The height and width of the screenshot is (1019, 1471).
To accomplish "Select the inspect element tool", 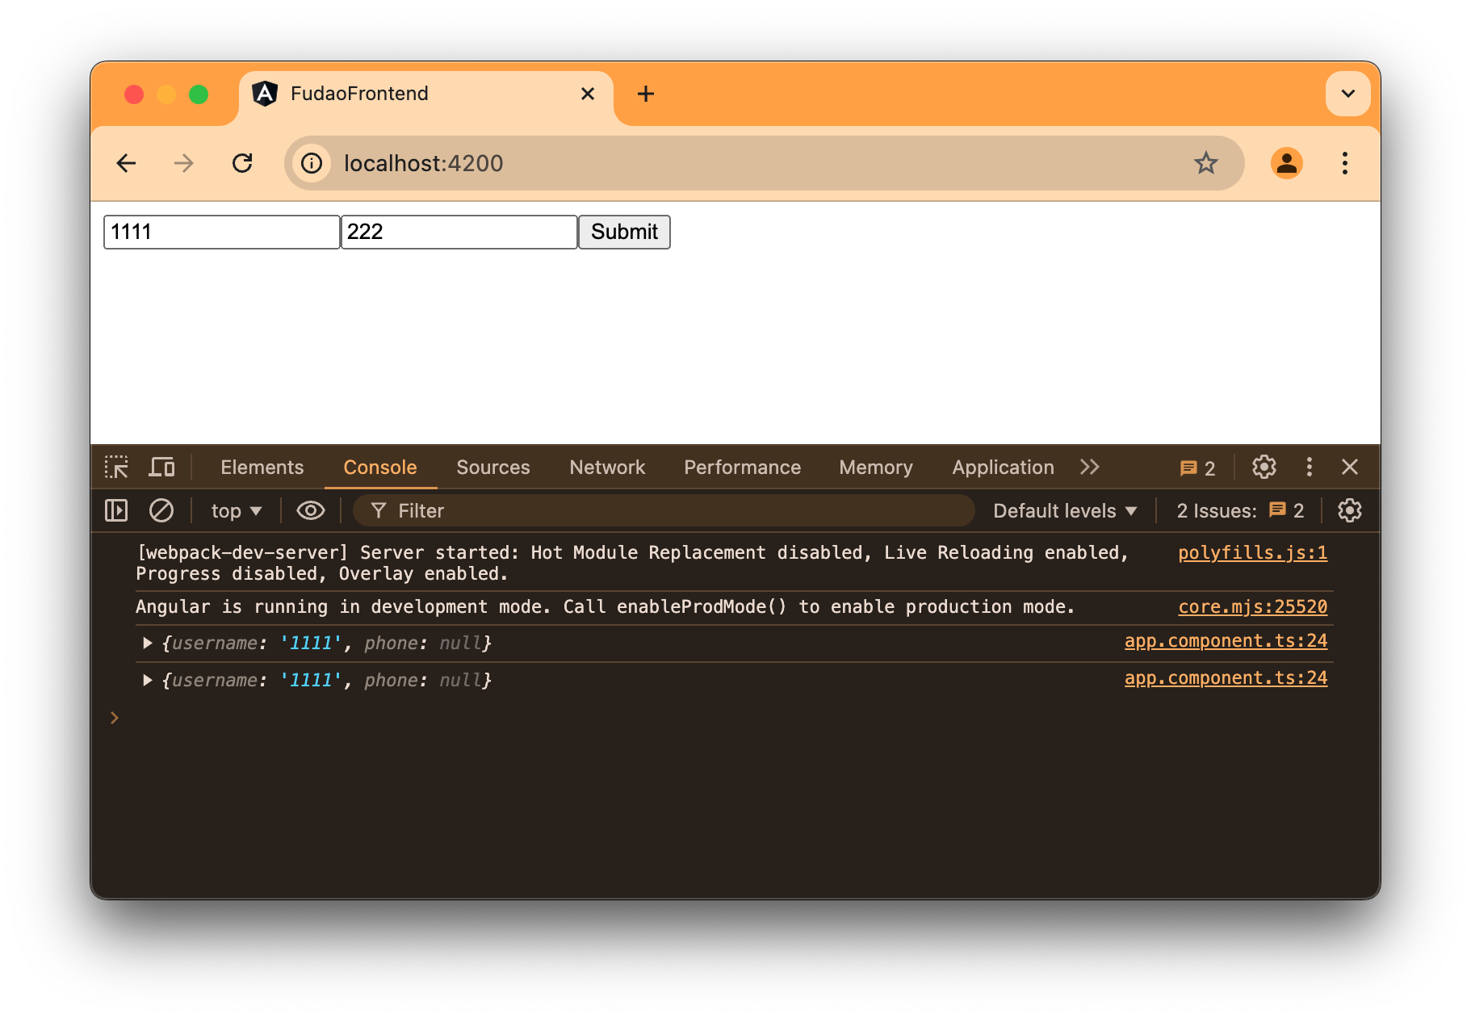I will pyautogui.click(x=116, y=467).
